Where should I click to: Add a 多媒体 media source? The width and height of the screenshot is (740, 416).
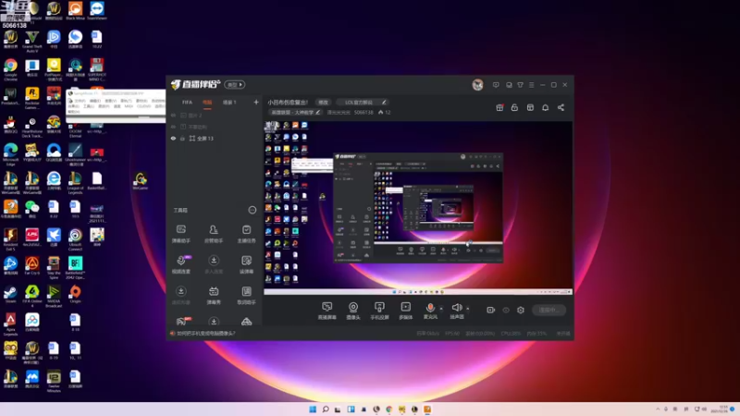click(406, 311)
